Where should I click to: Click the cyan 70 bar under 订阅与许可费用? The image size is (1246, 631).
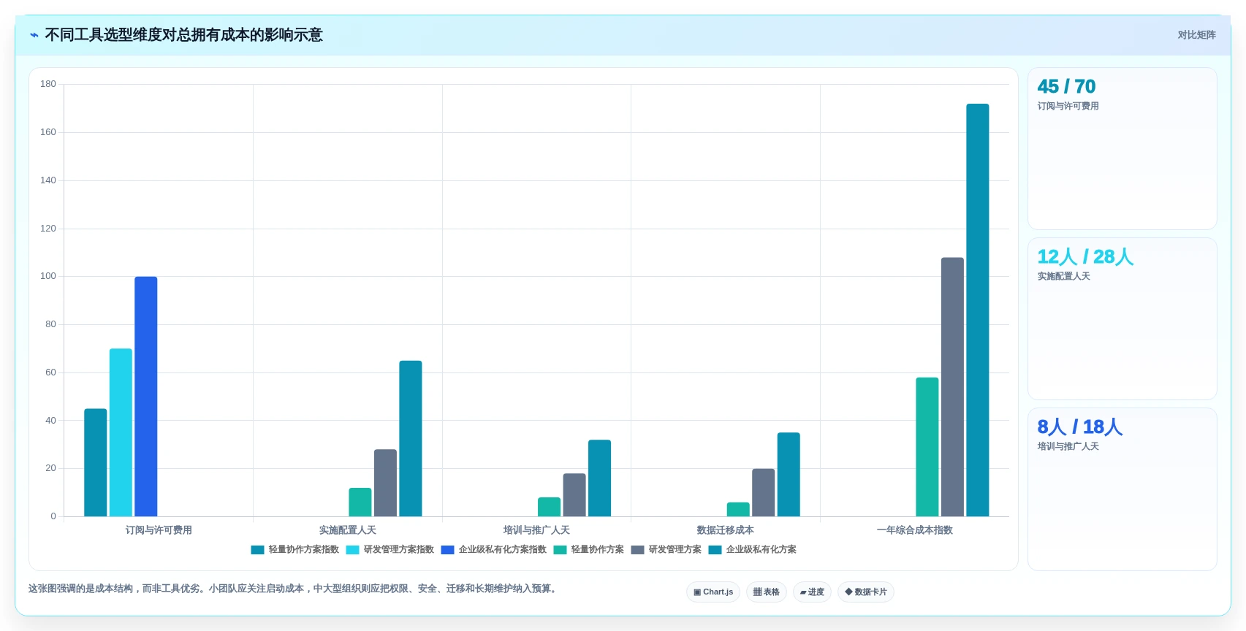click(x=121, y=432)
